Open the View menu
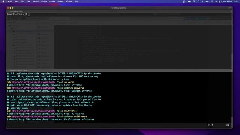This screenshot has width=240, height=135. 28,1
